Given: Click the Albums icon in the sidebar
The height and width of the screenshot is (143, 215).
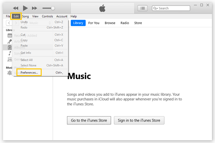Looking at the screenshot, I should point(10,47).
